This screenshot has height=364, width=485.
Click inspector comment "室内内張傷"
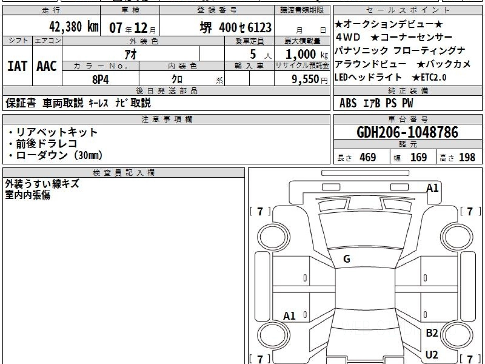(x=27, y=195)
